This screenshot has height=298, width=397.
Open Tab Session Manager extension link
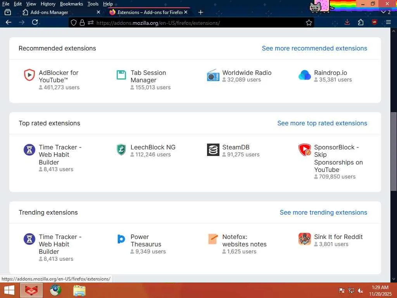tap(148, 76)
